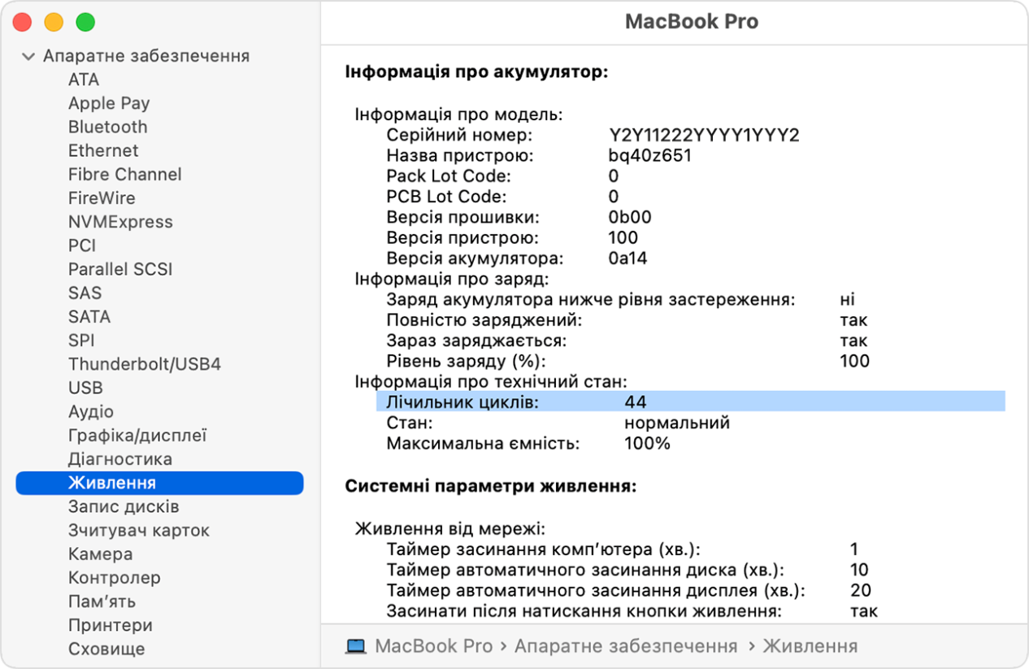
Task: Go to Апаратне забезпечення in the path bar
Action: [x=626, y=646]
